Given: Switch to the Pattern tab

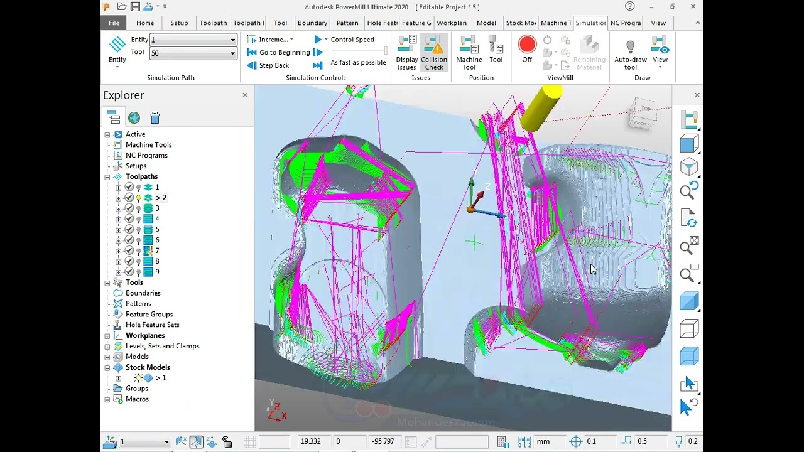Looking at the screenshot, I should coord(347,23).
